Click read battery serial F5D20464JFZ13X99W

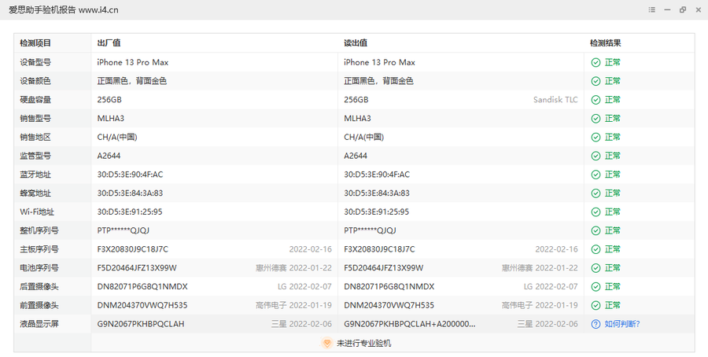pos(383,268)
